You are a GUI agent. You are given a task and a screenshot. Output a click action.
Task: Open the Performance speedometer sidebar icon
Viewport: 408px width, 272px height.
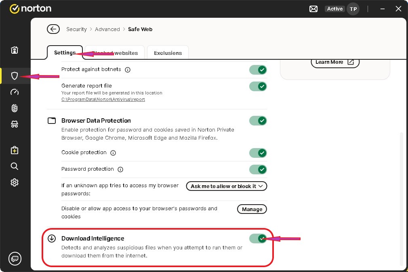(15, 92)
